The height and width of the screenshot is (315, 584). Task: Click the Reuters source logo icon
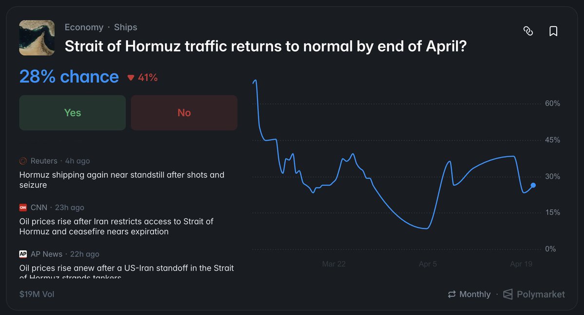[x=23, y=161]
